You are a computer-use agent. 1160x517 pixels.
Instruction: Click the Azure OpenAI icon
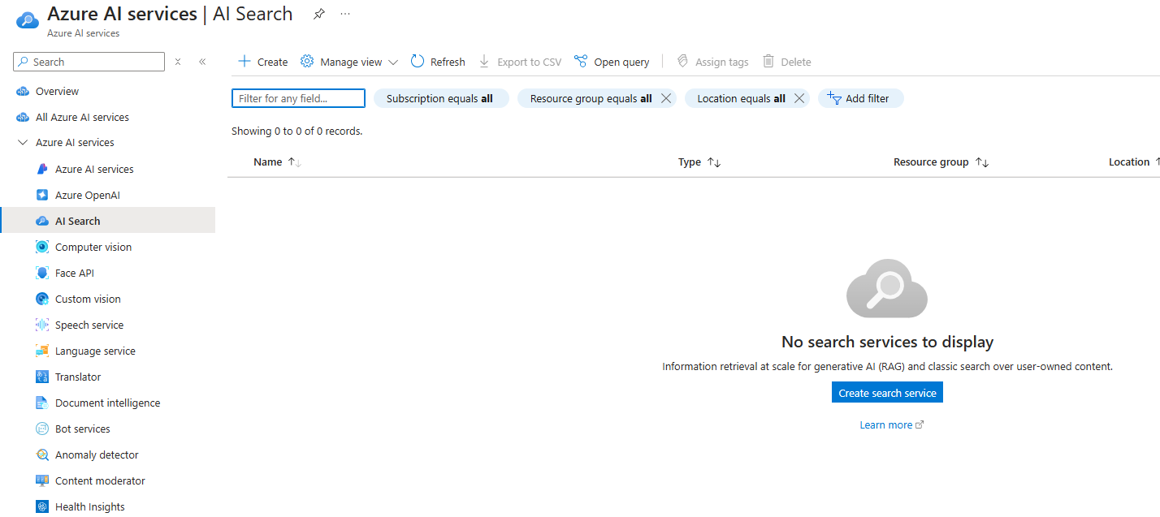[x=42, y=196]
